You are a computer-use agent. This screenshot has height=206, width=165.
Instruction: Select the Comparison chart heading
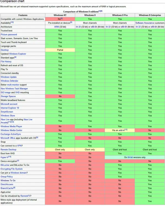pyautogui.click(x=12, y=1)
